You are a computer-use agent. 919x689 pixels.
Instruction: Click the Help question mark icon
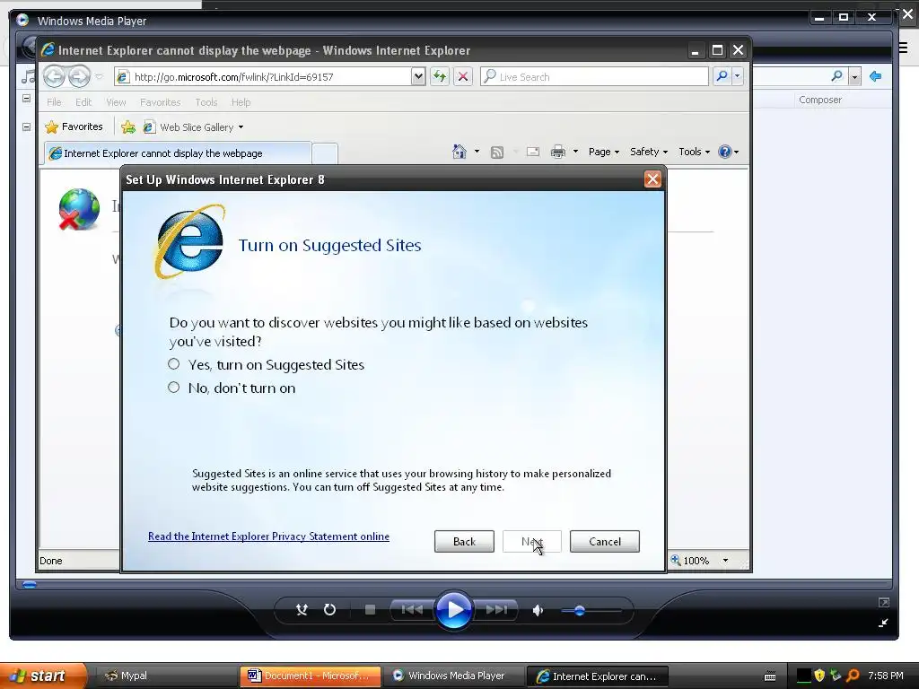tap(725, 152)
